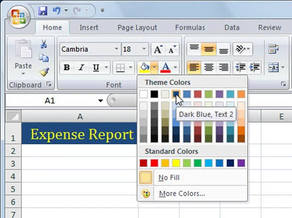Screen dimensions: 292x218
Task: Expand the Font Color dropdown arrow
Action: tap(175, 68)
